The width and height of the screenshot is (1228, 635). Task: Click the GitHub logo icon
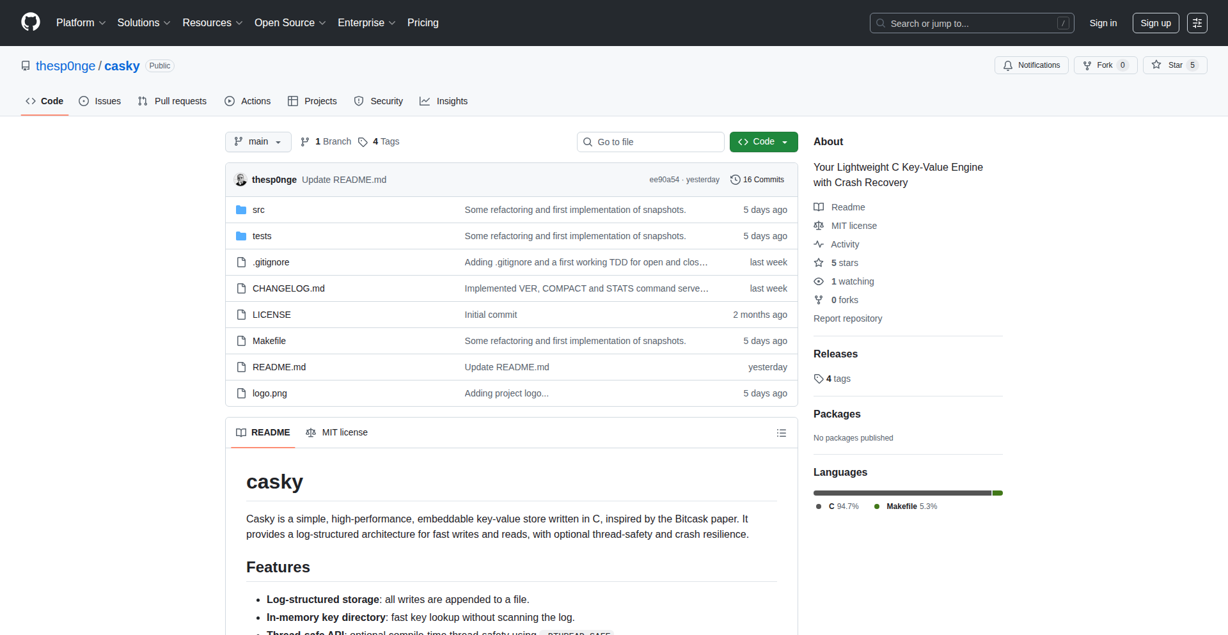[x=30, y=22]
